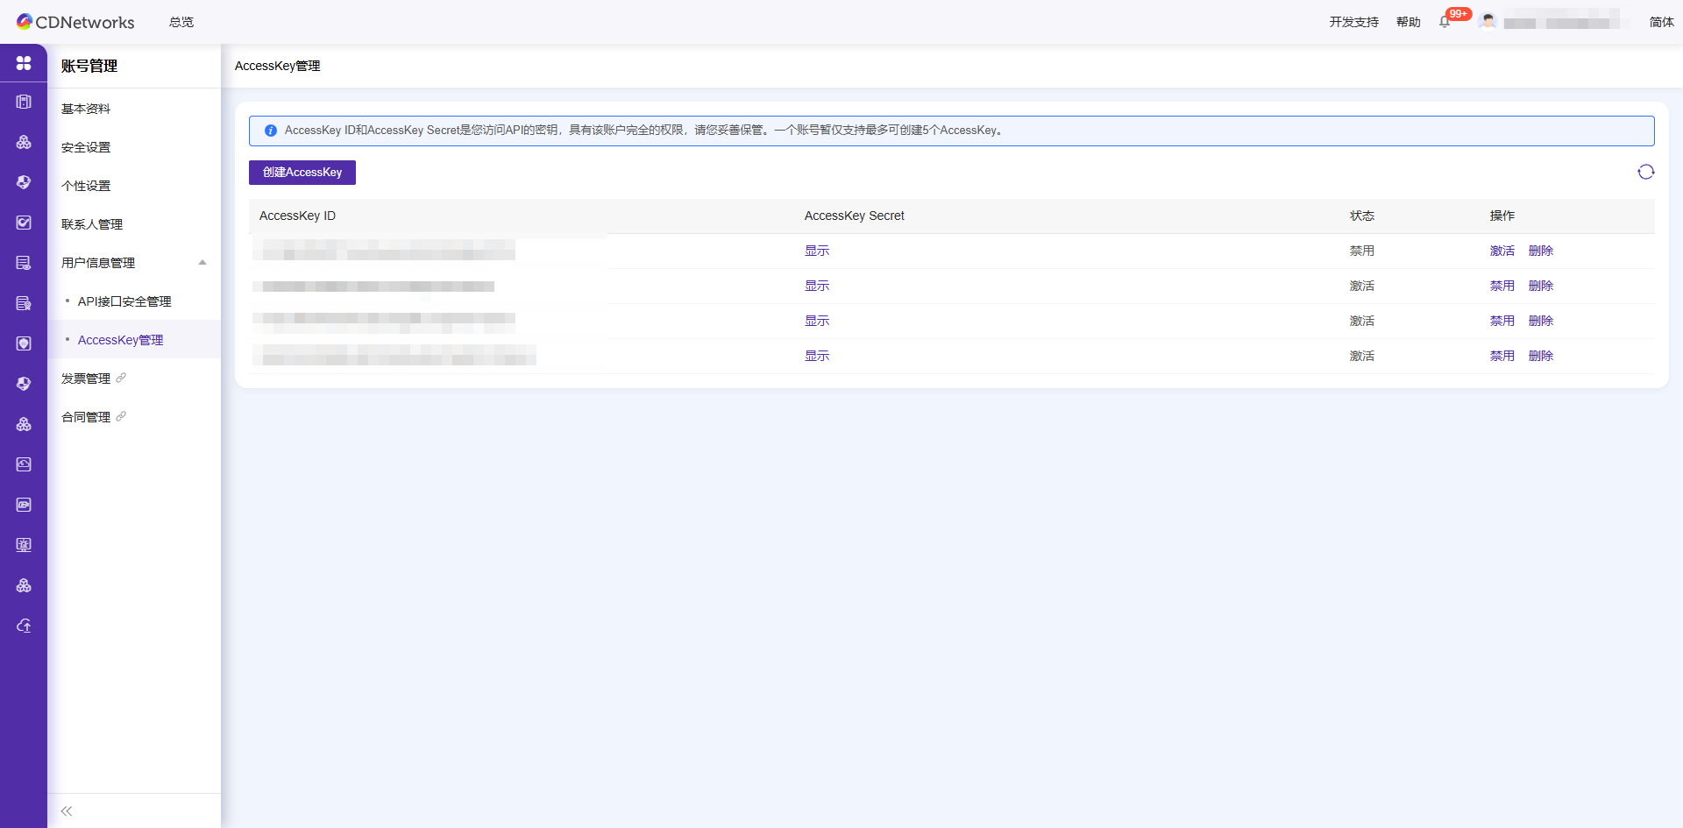Image resolution: width=1683 pixels, height=828 pixels.
Task: Open the notifications bell
Action: 1445,22
